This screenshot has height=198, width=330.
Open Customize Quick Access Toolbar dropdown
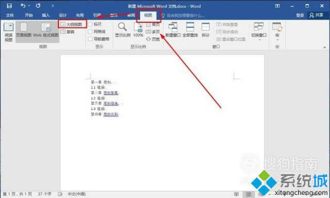point(53,6)
